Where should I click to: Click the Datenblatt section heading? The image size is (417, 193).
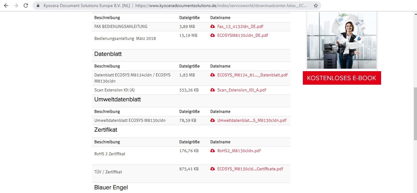108,54
